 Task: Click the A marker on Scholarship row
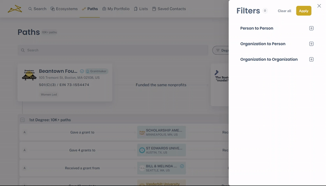click(24, 132)
